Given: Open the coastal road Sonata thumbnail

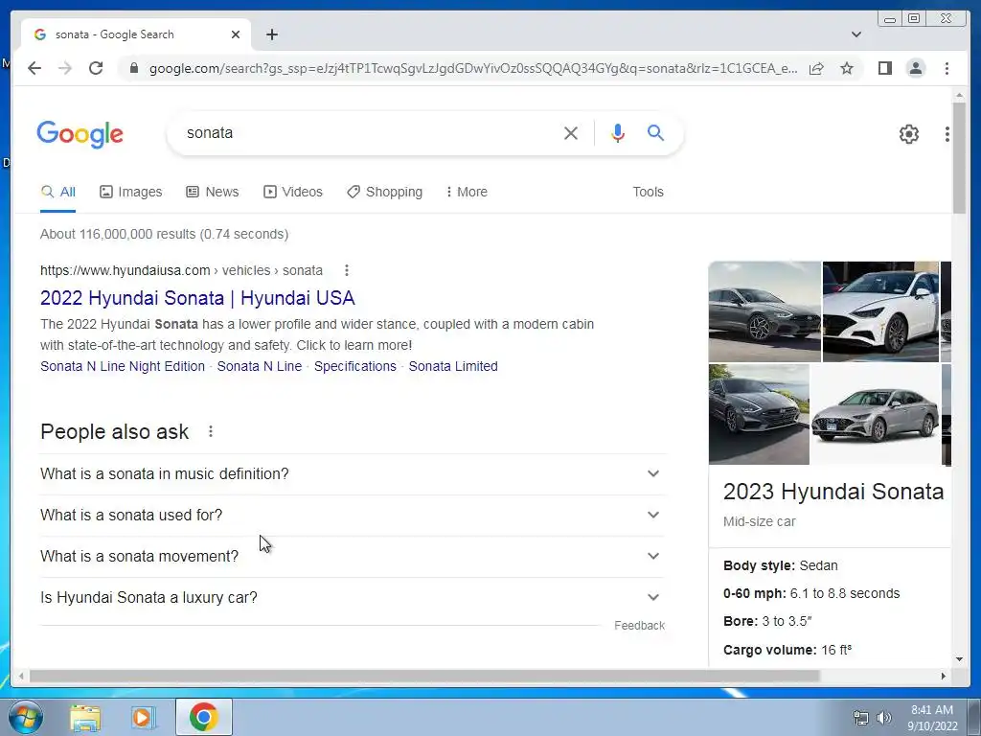Looking at the screenshot, I should (x=759, y=414).
